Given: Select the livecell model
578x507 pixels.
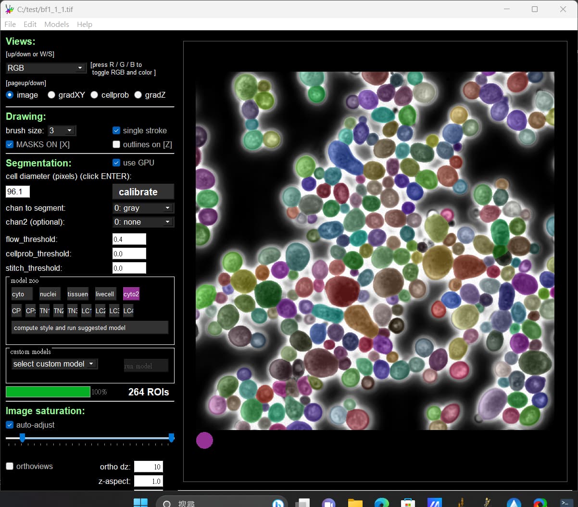Looking at the screenshot, I should point(105,294).
